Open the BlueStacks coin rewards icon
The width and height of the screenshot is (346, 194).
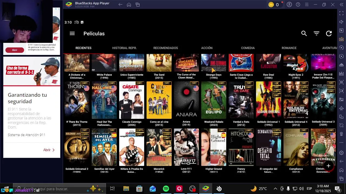pos(271,5)
